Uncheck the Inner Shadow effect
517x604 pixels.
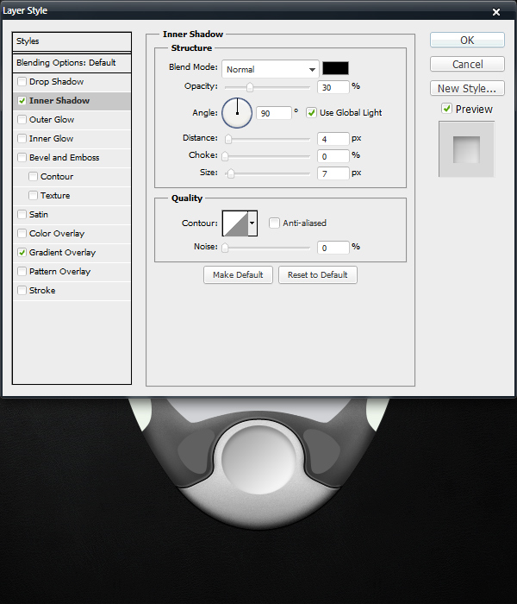(x=22, y=101)
